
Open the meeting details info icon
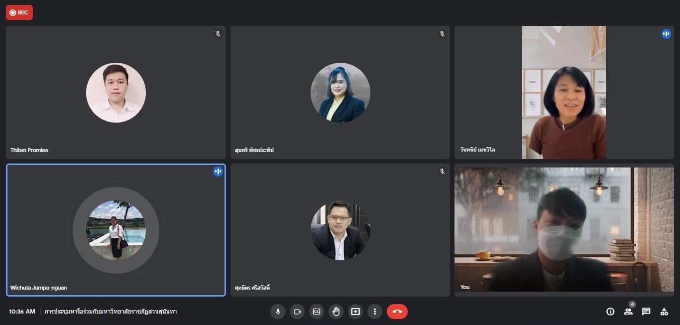tap(610, 312)
